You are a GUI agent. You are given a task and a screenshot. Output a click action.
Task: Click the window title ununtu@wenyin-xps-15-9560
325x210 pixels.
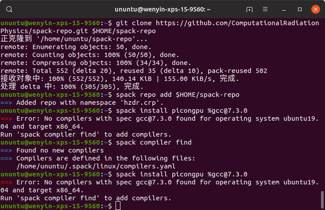pyautogui.click(x=162, y=10)
